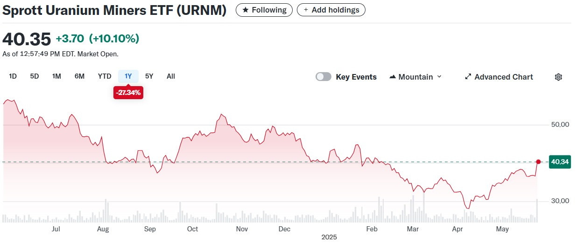Select the 1M time range
The height and width of the screenshot is (243, 576).
[56, 76]
